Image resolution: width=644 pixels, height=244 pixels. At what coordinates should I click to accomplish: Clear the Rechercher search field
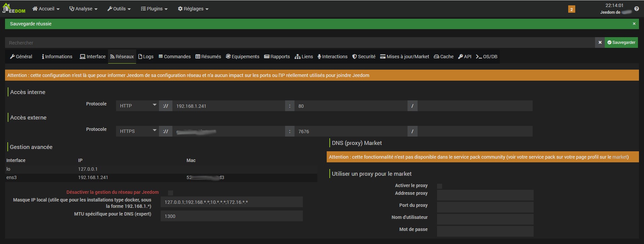(x=600, y=43)
